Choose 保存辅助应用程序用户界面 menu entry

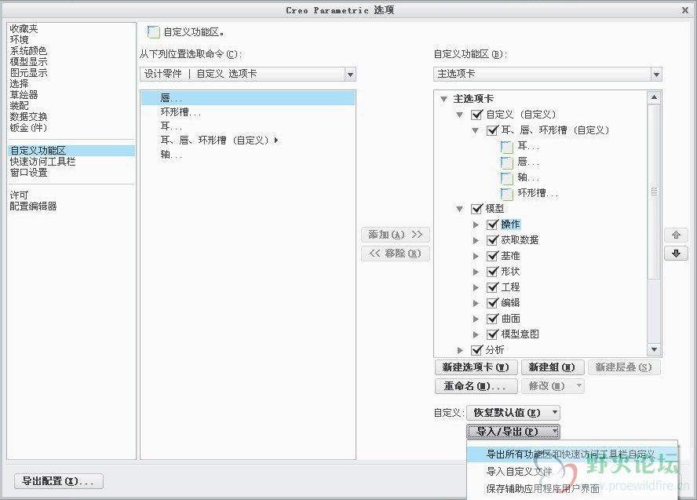pyautogui.click(x=572, y=488)
